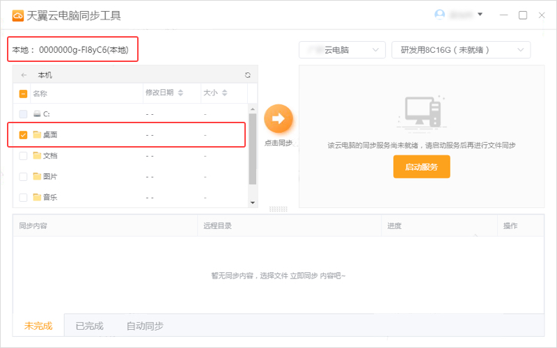Screen dimensions: 557x348
Task: Click the 音乐 folder icon
Action: (37, 197)
